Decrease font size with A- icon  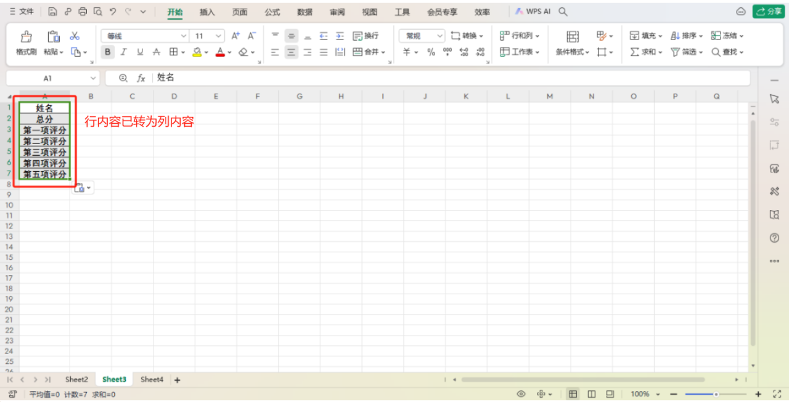(x=251, y=36)
